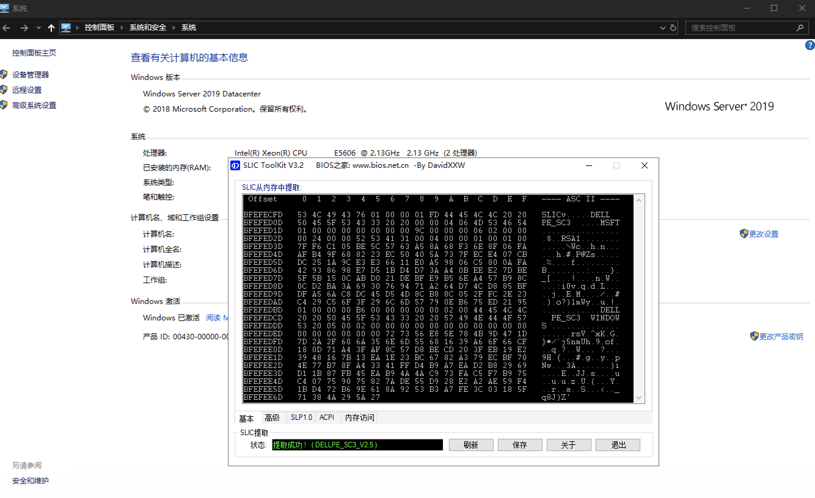Open the 控制面板 breadcrumb

tap(99, 27)
